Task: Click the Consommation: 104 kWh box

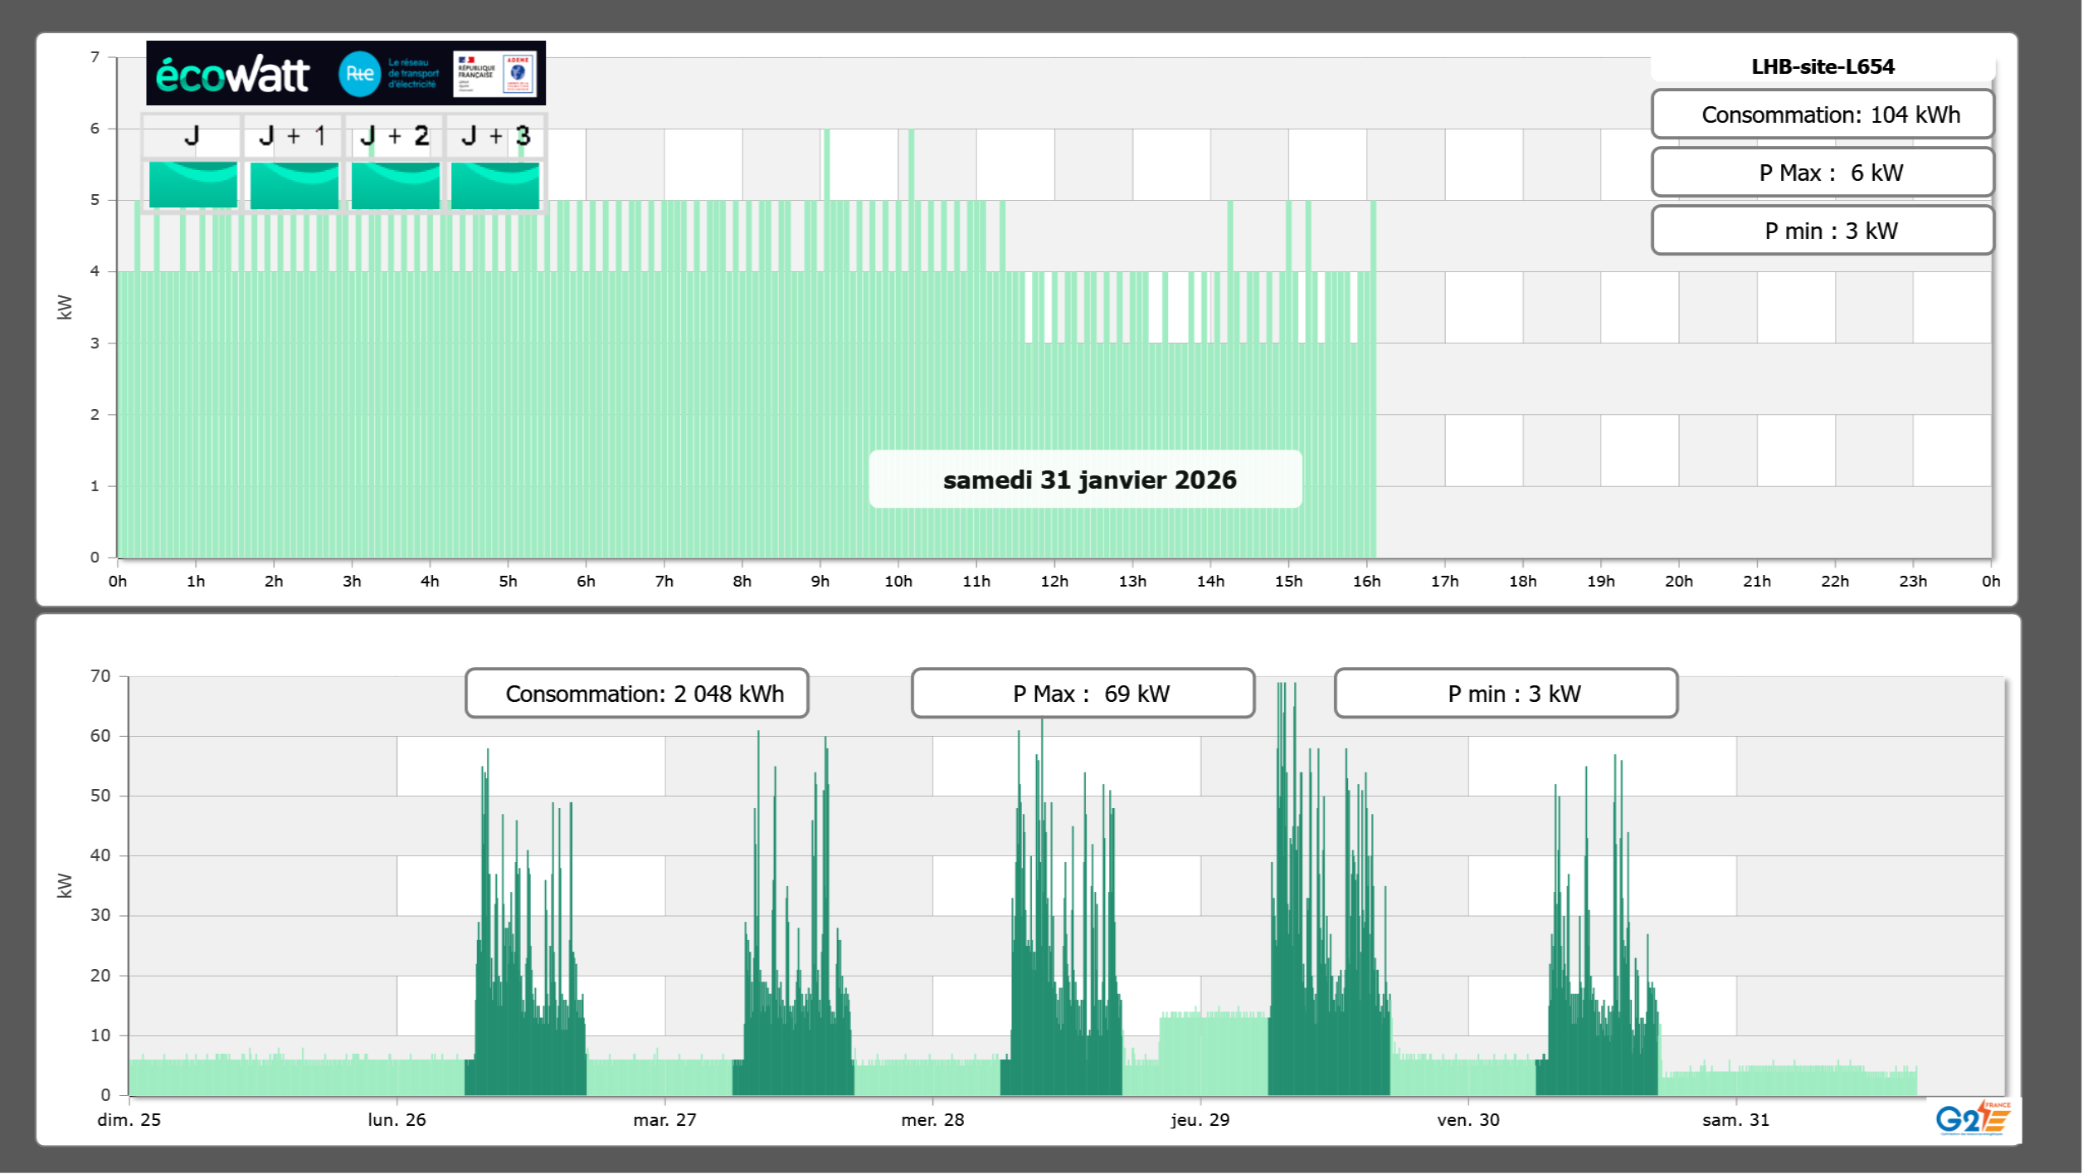Action: pos(1823,114)
